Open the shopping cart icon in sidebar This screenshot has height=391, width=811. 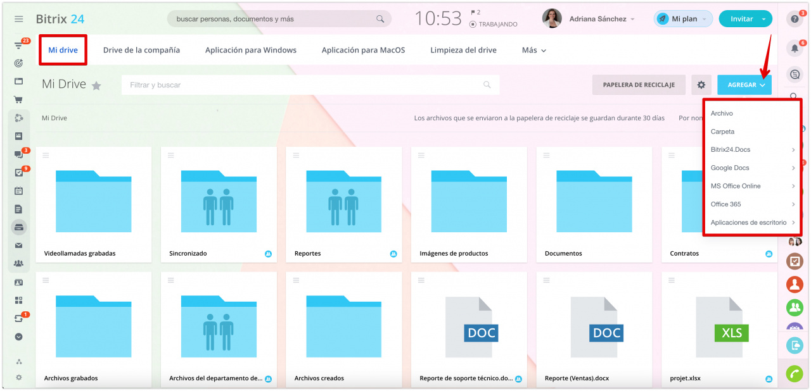click(x=19, y=99)
